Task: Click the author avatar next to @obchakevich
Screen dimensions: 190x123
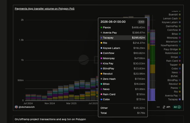Action: coord(16,107)
